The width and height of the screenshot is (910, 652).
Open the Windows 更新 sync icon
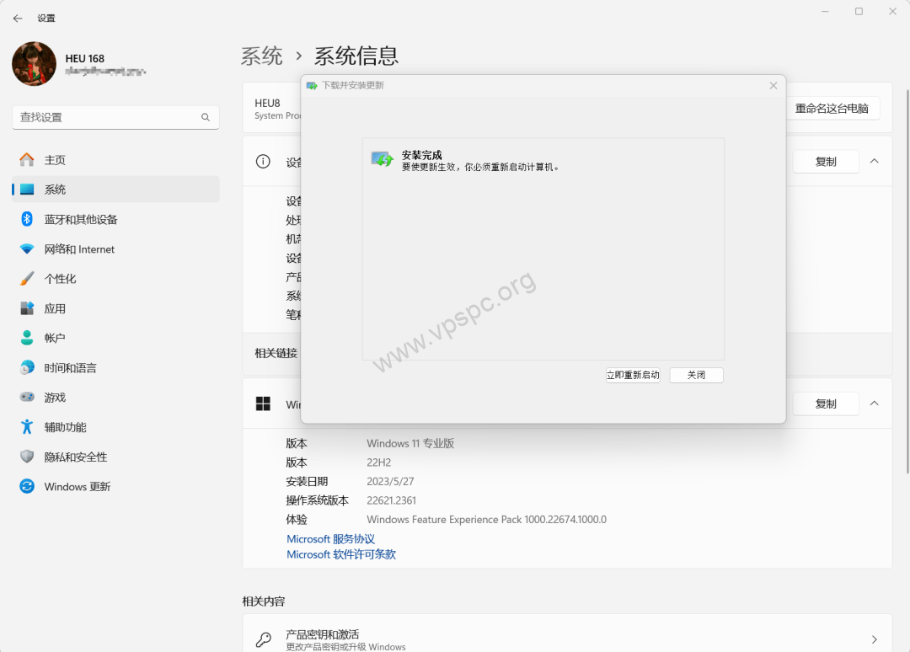click(27, 486)
